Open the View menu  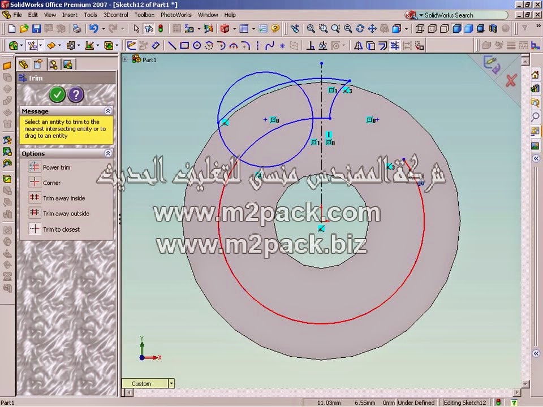[x=50, y=15]
